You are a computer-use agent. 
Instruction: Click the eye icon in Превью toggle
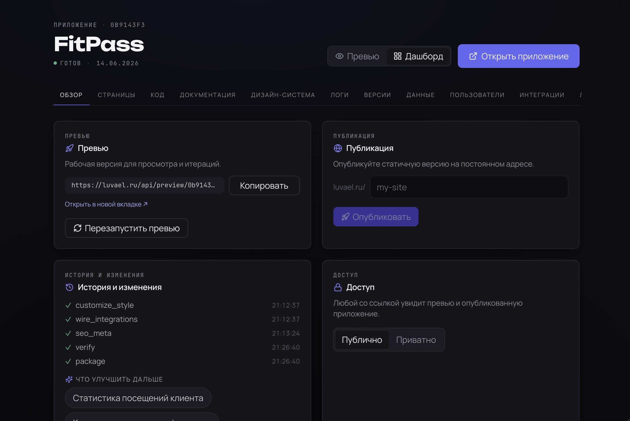click(x=339, y=56)
